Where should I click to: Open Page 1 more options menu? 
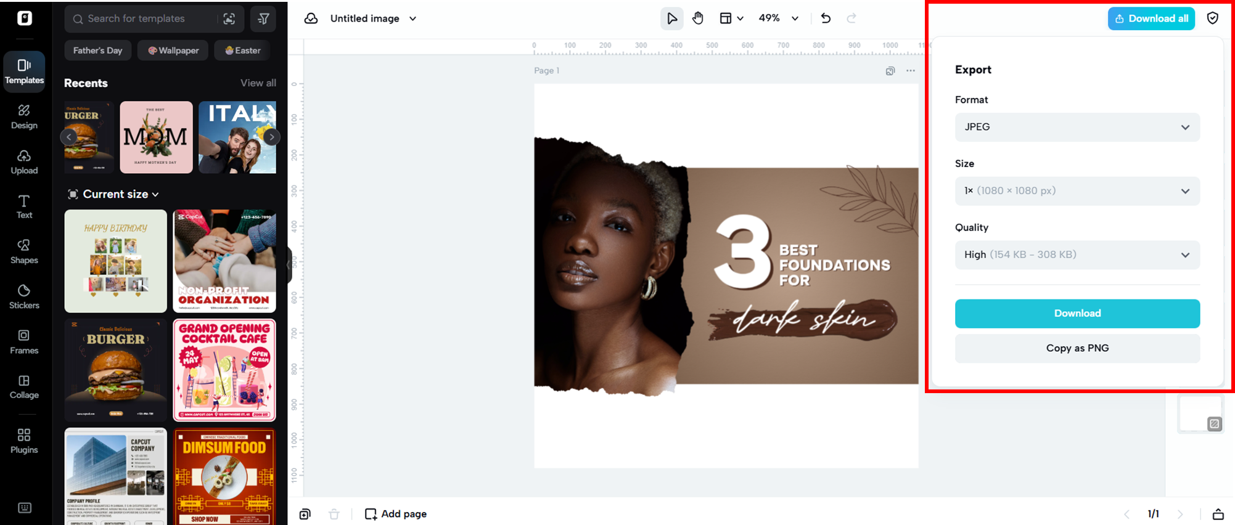coord(911,71)
